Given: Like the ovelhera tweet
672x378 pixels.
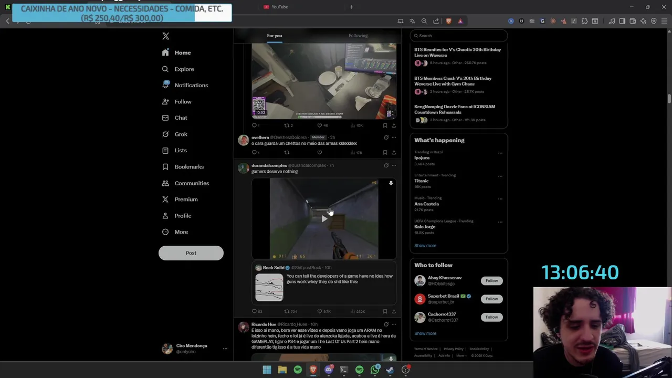Looking at the screenshot, I should pyautogui.click(x=319, y=152).
